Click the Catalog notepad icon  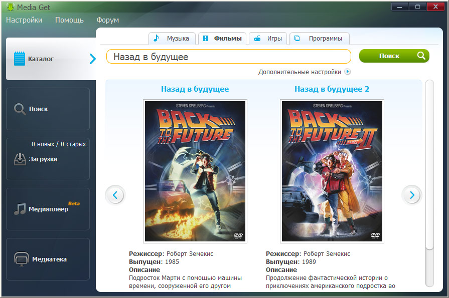pyautogui.click(x=20, y=59)
